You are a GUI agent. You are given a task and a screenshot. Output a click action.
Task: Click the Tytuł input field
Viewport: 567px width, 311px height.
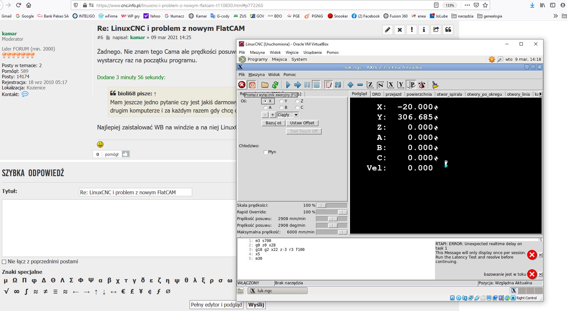coord(135,192)
